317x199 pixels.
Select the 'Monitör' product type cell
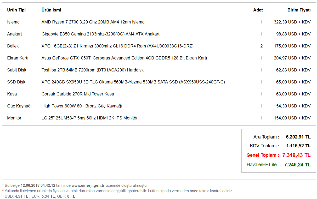coord(14,118)
